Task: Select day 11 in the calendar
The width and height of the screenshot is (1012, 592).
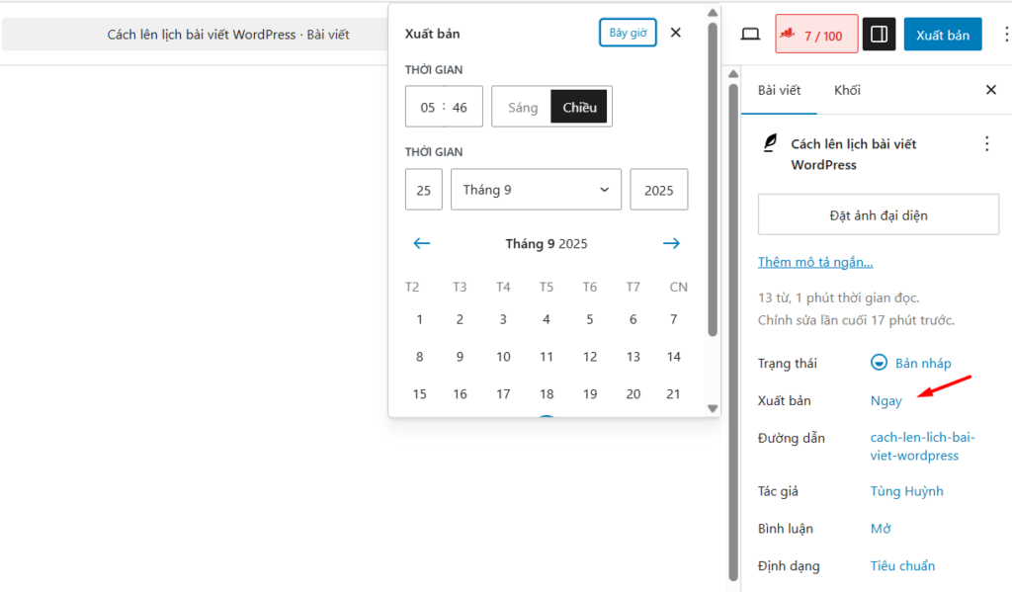Action: click(x=546, y=357)
